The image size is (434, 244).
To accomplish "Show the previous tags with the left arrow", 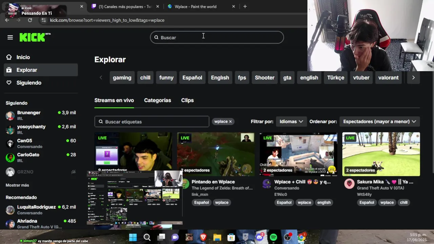I will click(x=101, y=78).
